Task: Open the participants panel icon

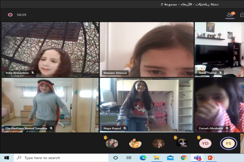Action: tap(230, 15)
